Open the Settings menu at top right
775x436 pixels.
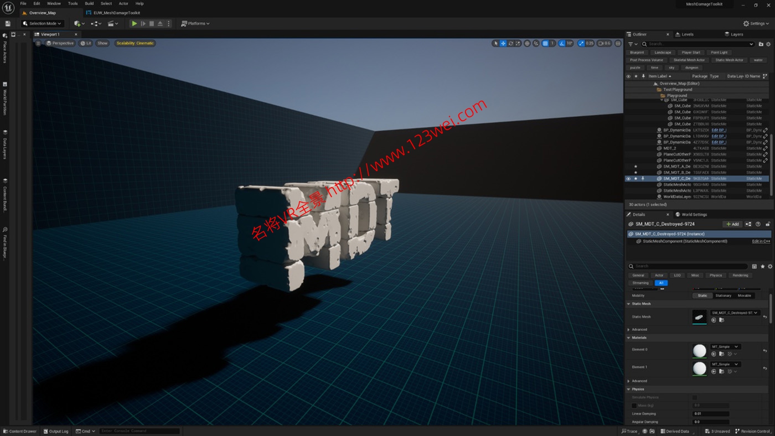(755, 23)
